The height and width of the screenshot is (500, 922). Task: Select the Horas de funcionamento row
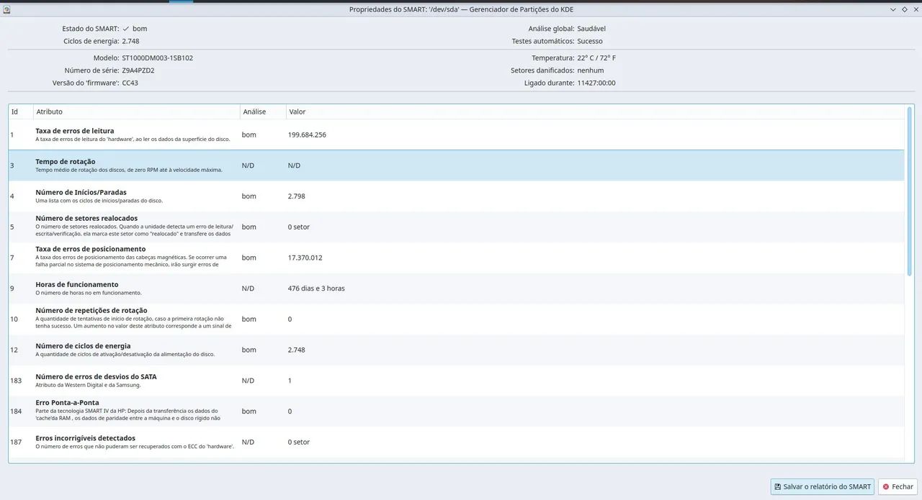(457, 288)
